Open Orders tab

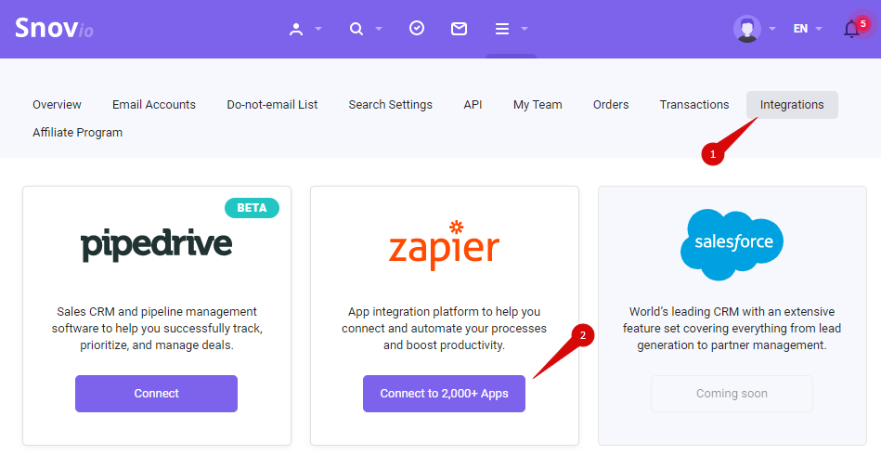611,105
